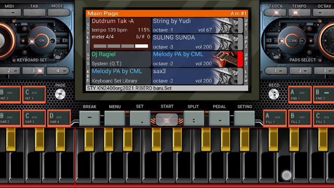The image size is (334, 188).
Task: Tap the OCTAV button
Action: coord(324,13)
